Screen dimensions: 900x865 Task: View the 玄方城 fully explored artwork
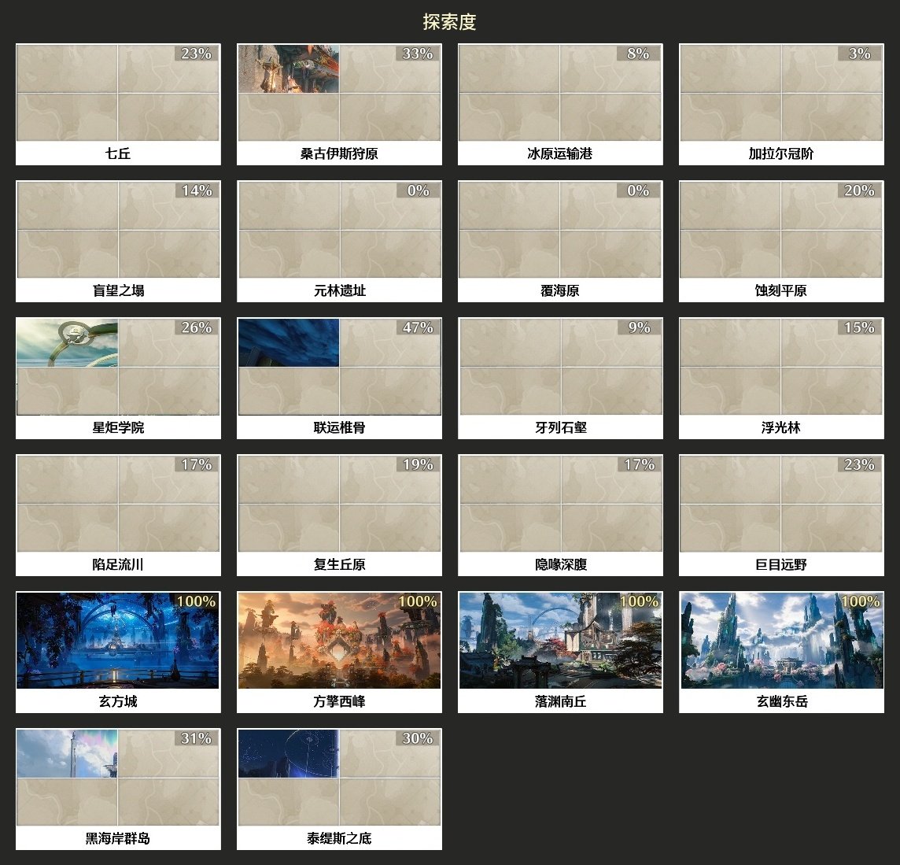pyautogui.click(x=118, y=641)
